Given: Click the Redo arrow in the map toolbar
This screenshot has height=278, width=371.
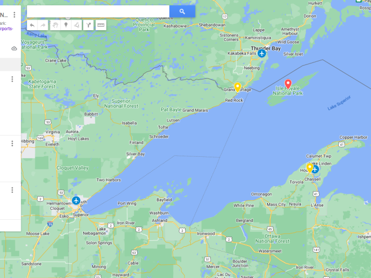Looking at the screenshot, I should [43, 25].
